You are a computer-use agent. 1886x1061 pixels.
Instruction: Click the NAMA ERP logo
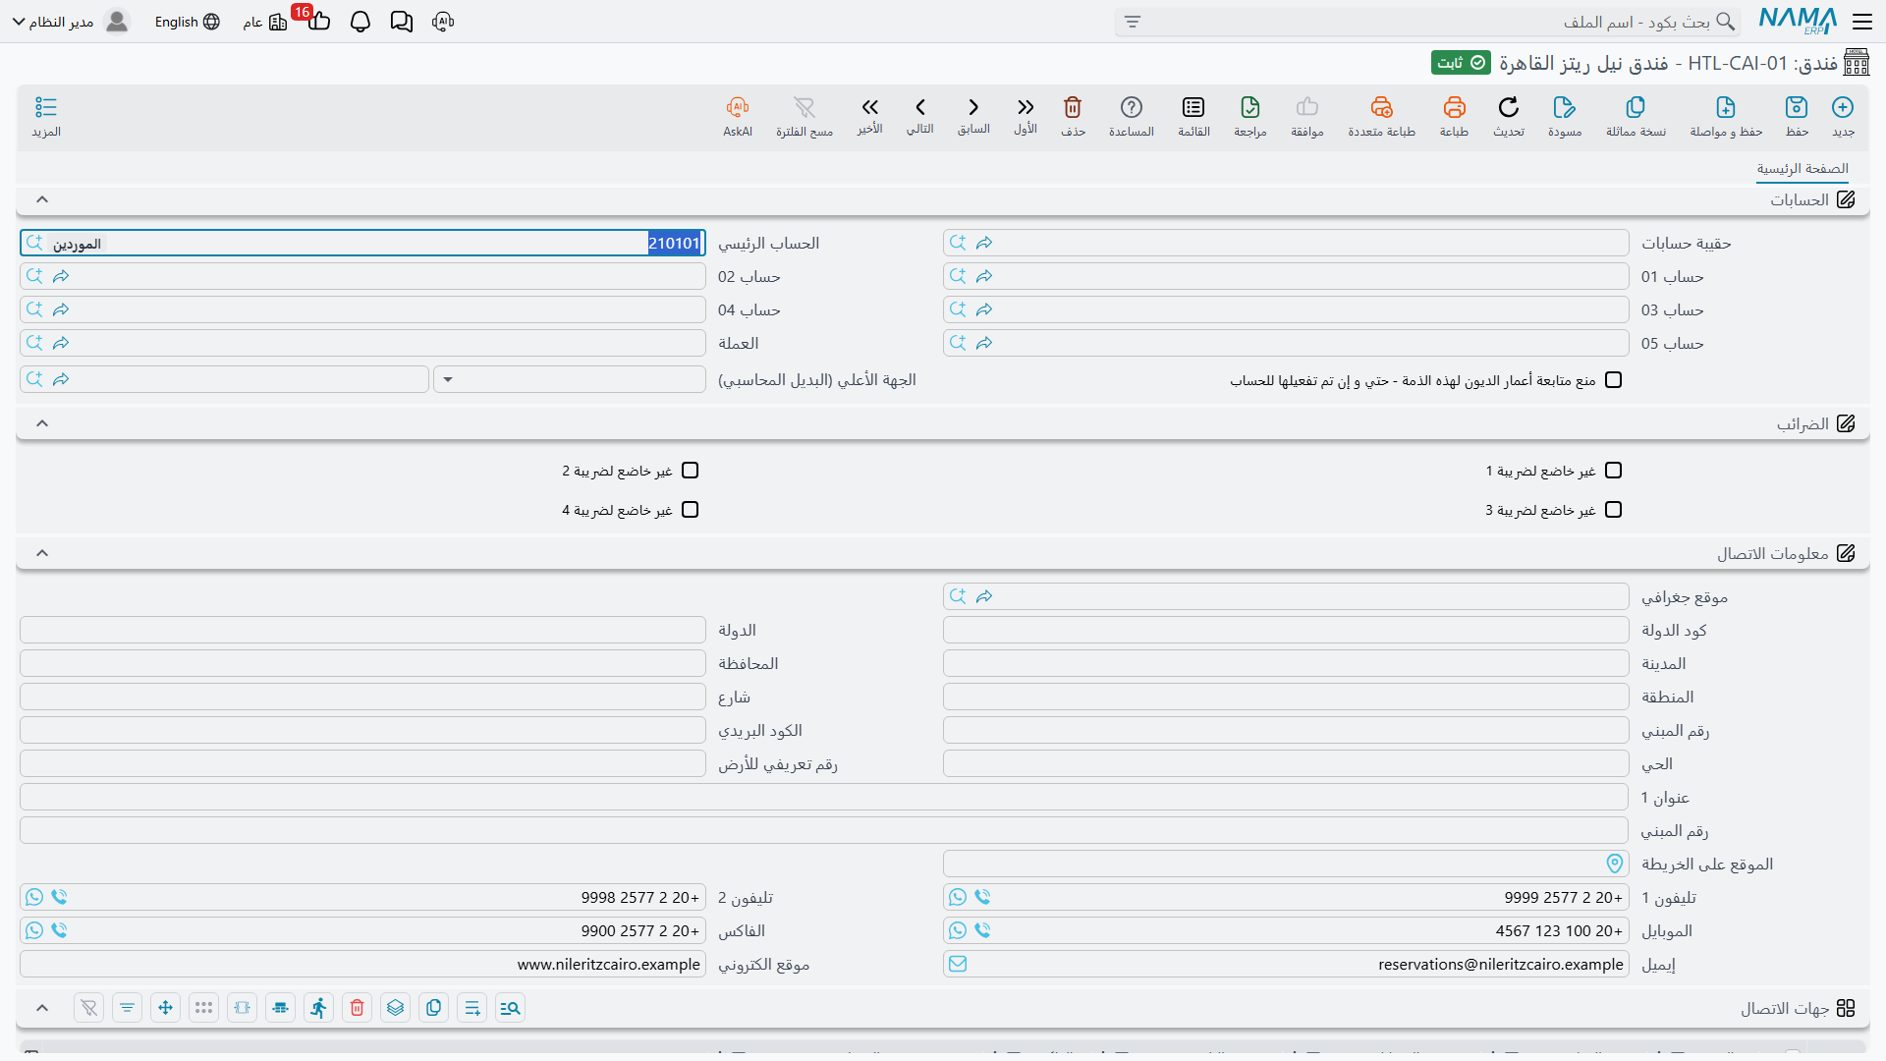(x=1798, y=22)
